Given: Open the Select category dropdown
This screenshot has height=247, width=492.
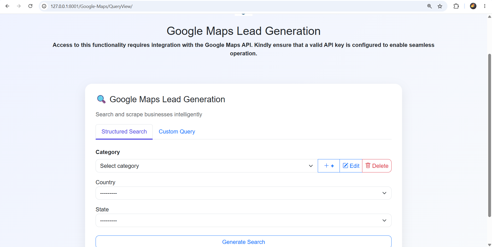Looking at the screenshot, I should pyautogui.click(x=207, y=166).
